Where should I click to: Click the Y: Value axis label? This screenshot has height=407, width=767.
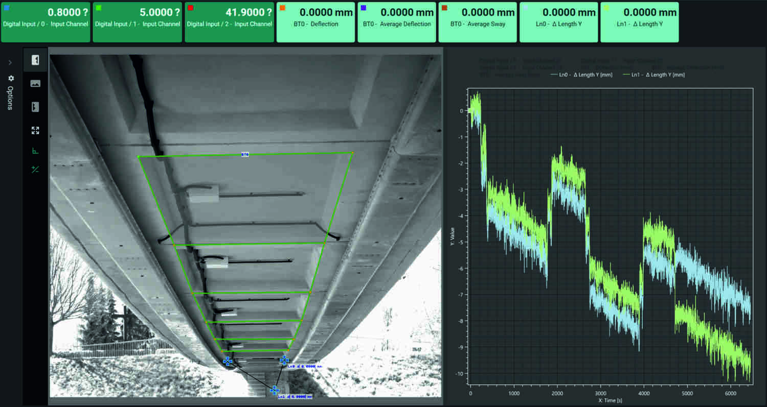point(452,236)
